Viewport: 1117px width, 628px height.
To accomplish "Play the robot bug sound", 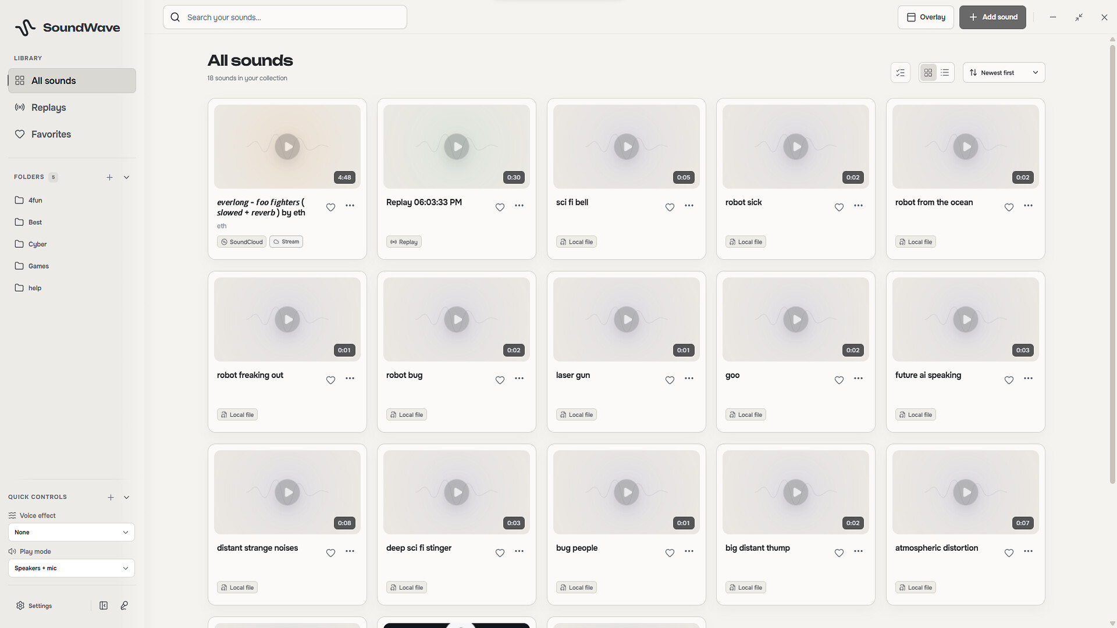I will pos(457,319).
